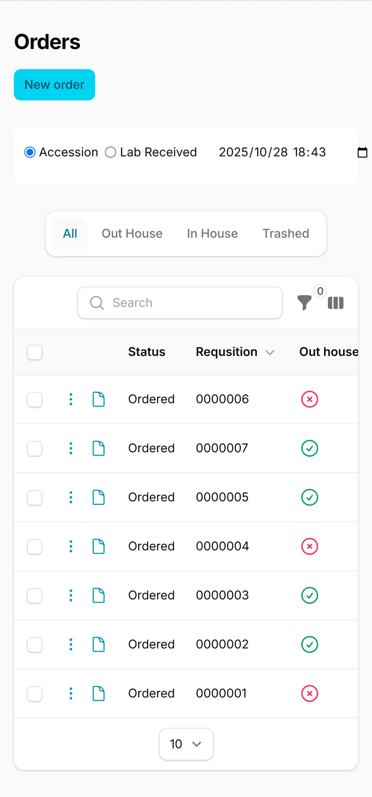The height and width of the screenshot is (797, 372).
Task: Open three-dot menu for order 0000004
Action: (x=71, y=546)
